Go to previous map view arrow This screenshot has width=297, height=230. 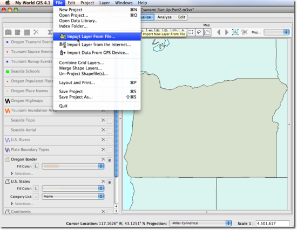point(219,32)
